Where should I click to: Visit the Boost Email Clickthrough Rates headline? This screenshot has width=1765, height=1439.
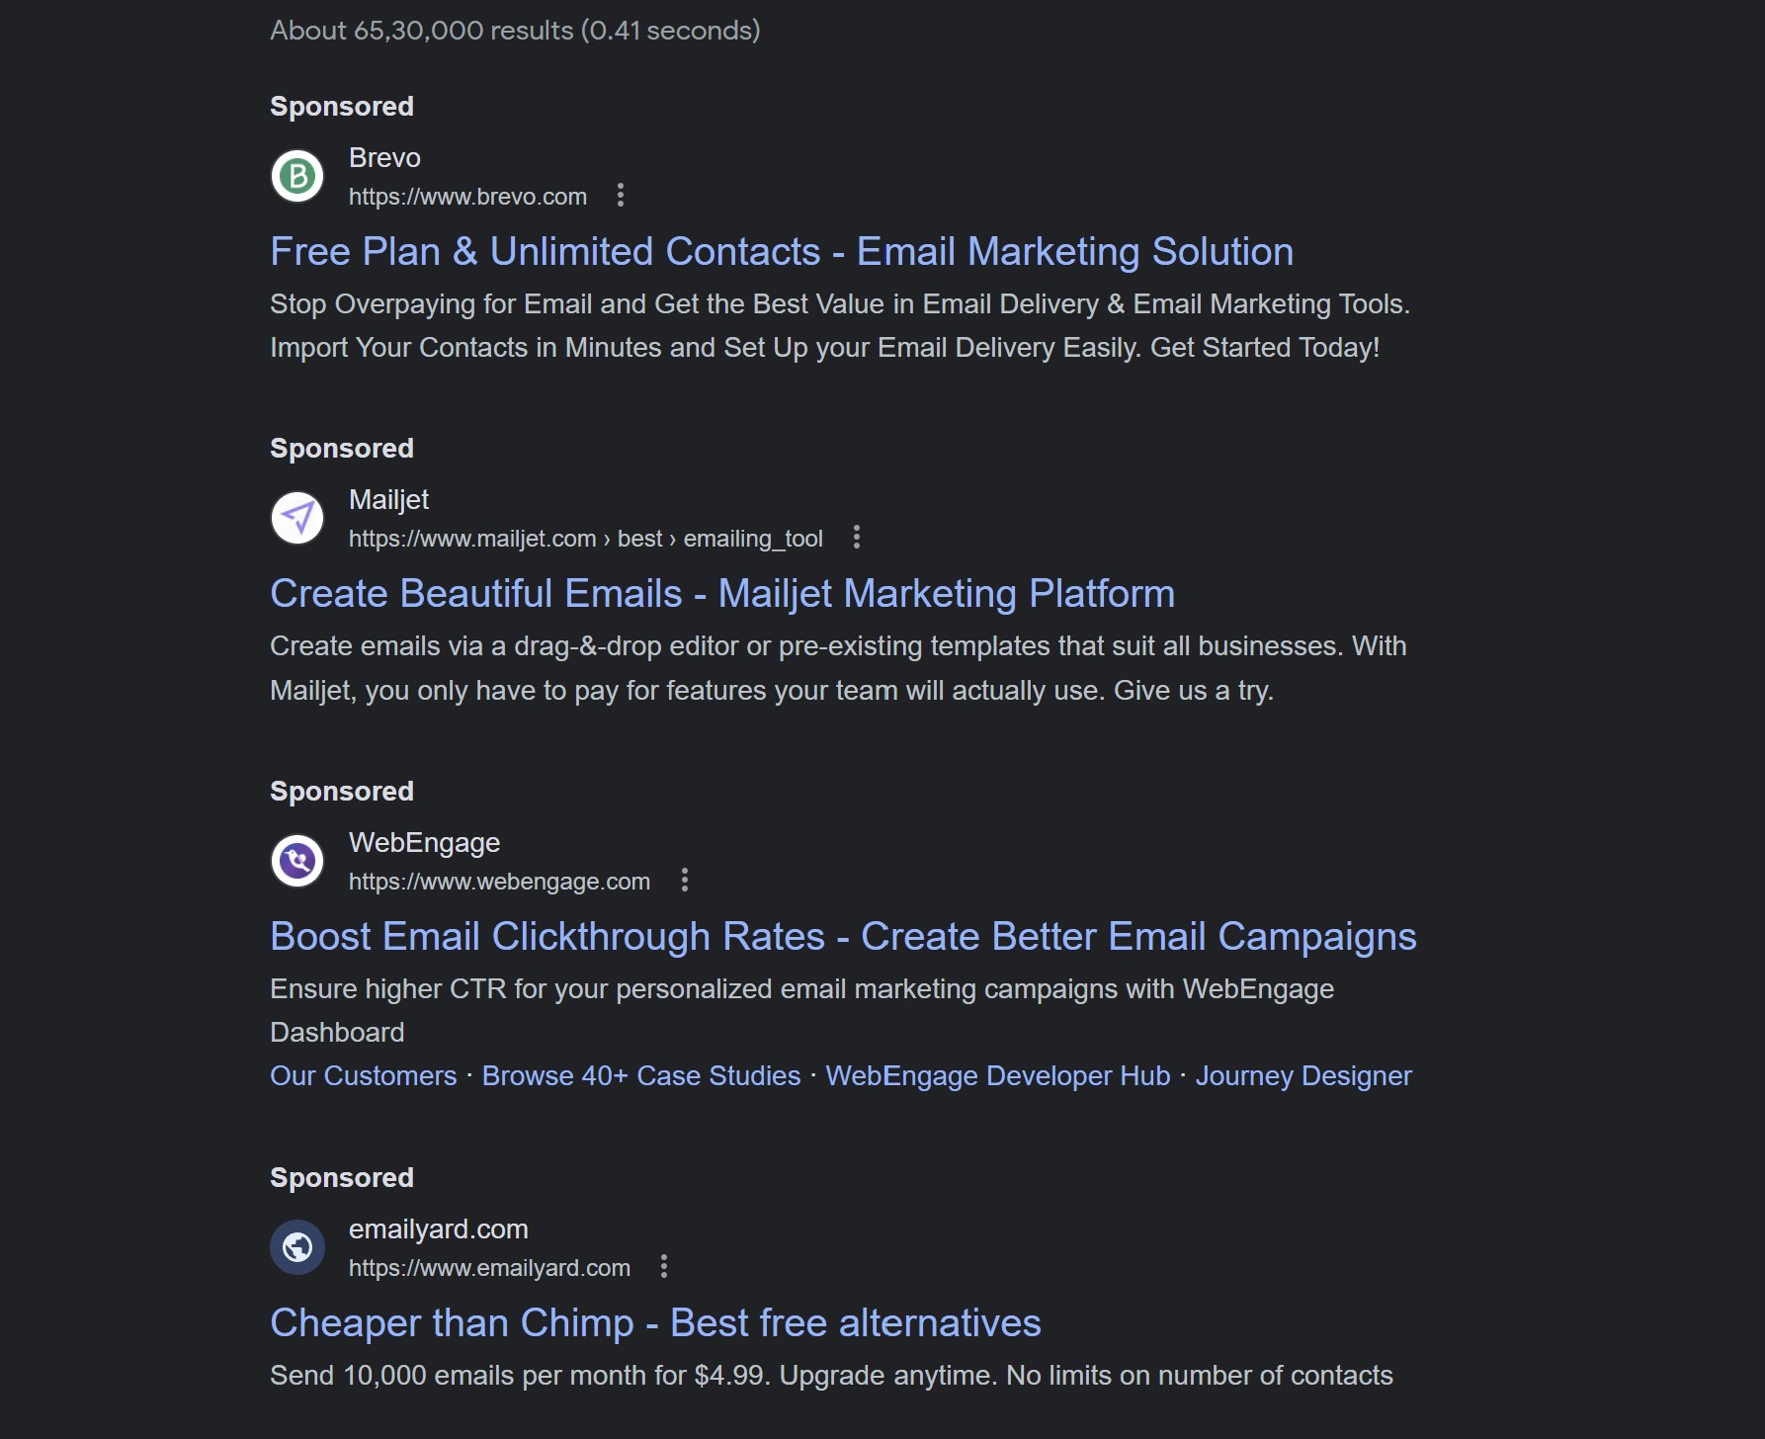(842, 937)
